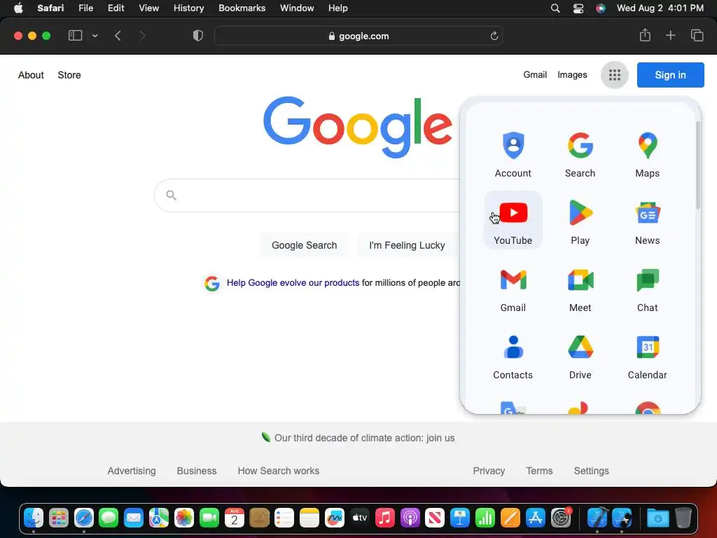Open a new tab with plus icon
This screenshot has width=717, height=538.
pyautogui.click(x=670, y=35)
